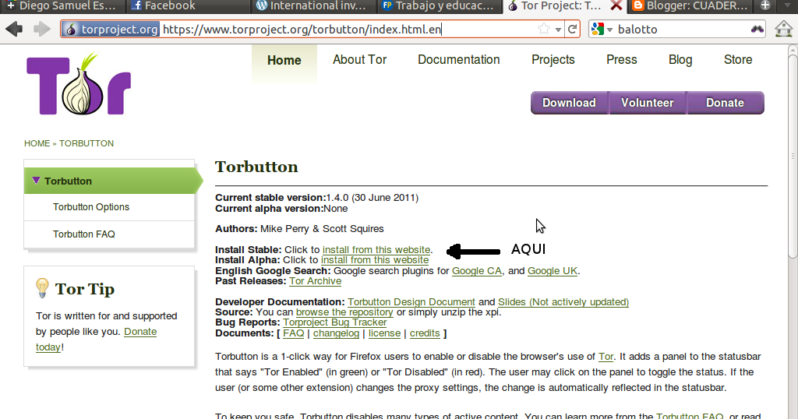Click the purple Donate button
Viewport: 798px width, 419px height.
tap(726, 103)
